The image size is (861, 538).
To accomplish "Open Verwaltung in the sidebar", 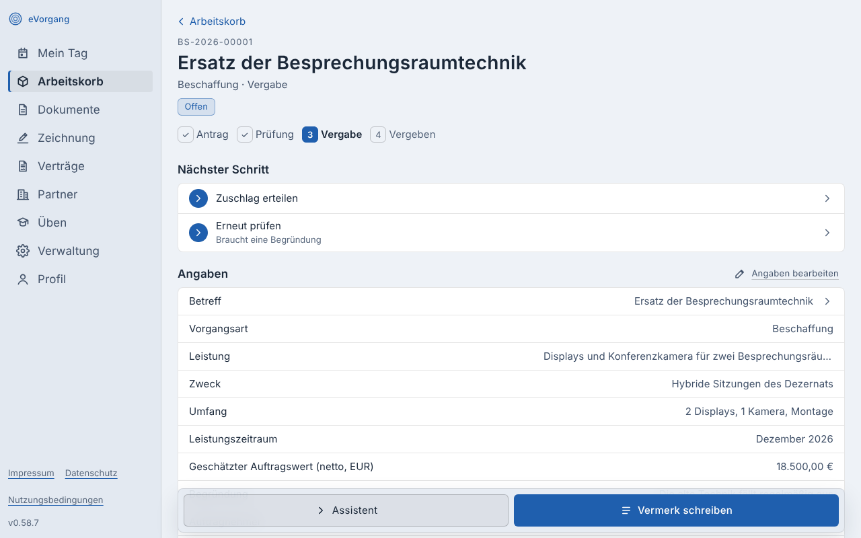I will pyautogui.click(x=81, y=251).
